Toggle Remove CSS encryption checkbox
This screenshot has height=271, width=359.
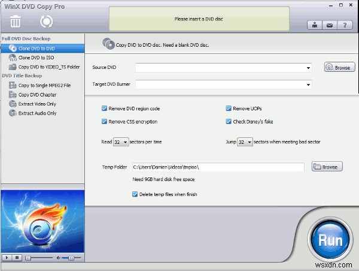pos(104,121)
